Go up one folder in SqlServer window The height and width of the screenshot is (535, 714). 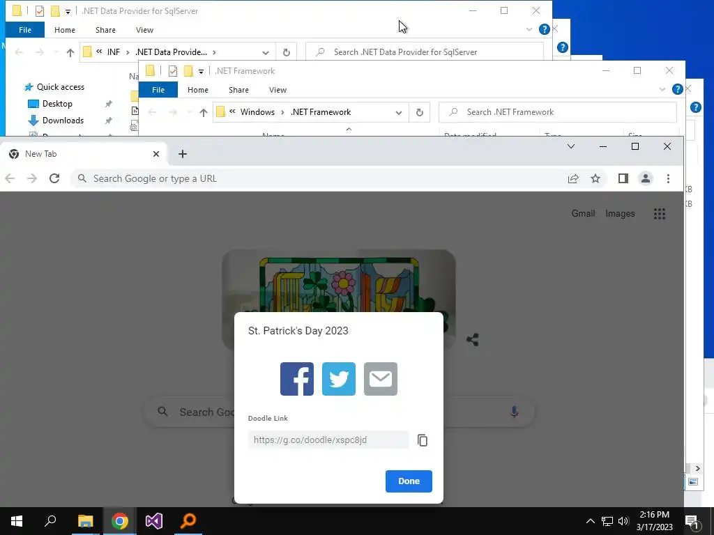(70, 52)
